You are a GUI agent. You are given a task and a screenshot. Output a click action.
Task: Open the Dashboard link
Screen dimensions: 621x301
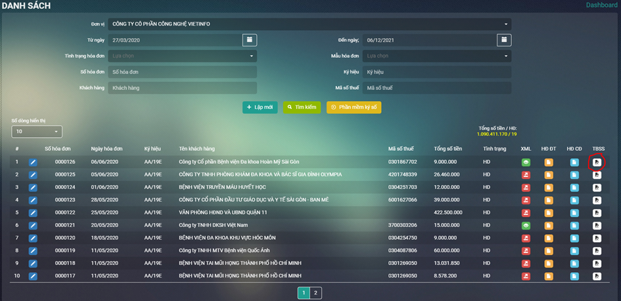(x=601, y=5)
